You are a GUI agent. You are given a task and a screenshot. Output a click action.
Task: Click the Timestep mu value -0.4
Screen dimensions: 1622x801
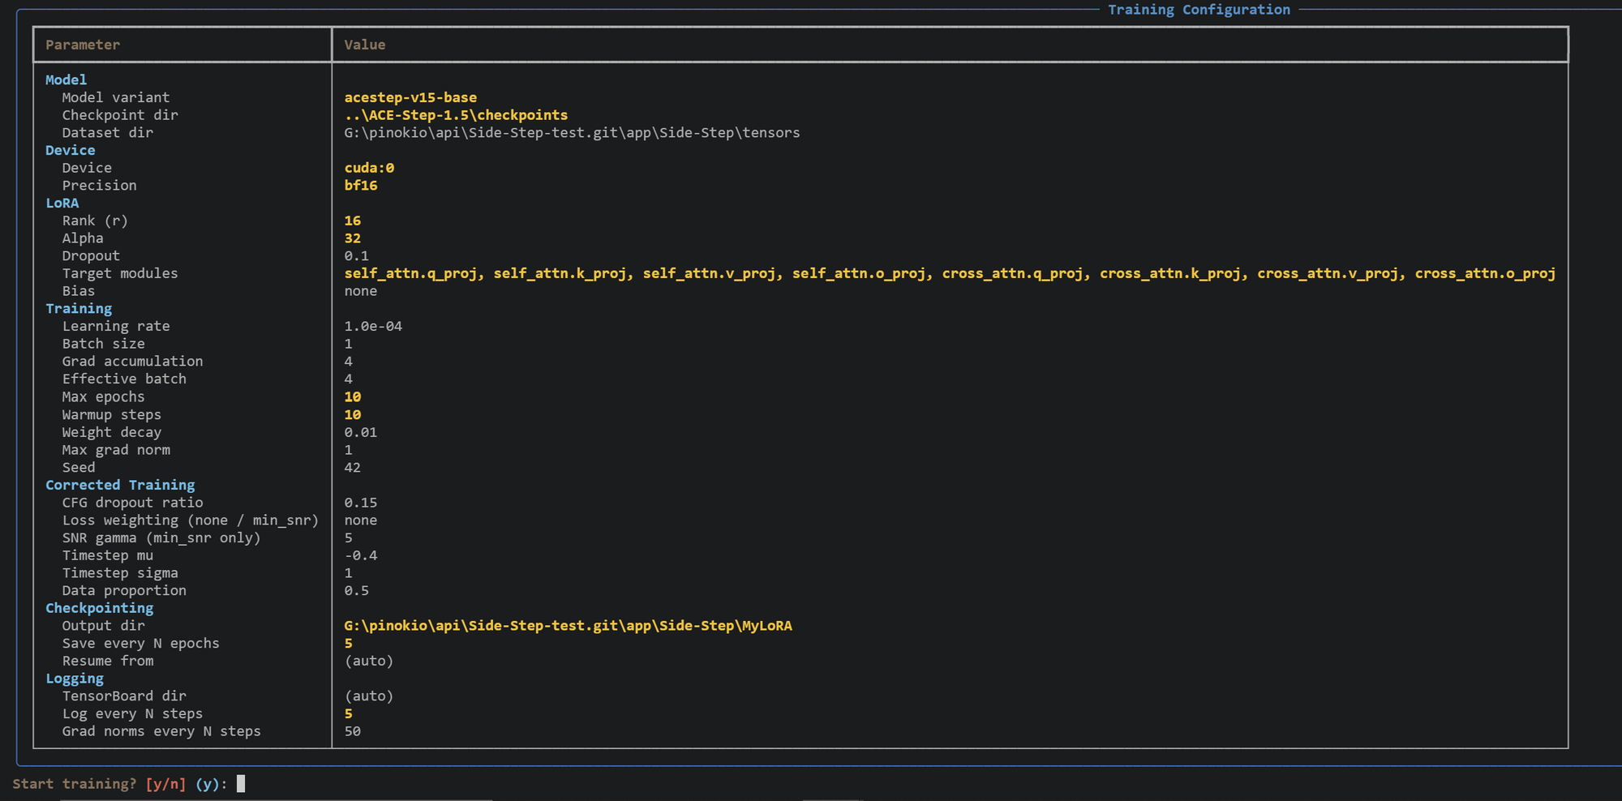click(361, 555)
